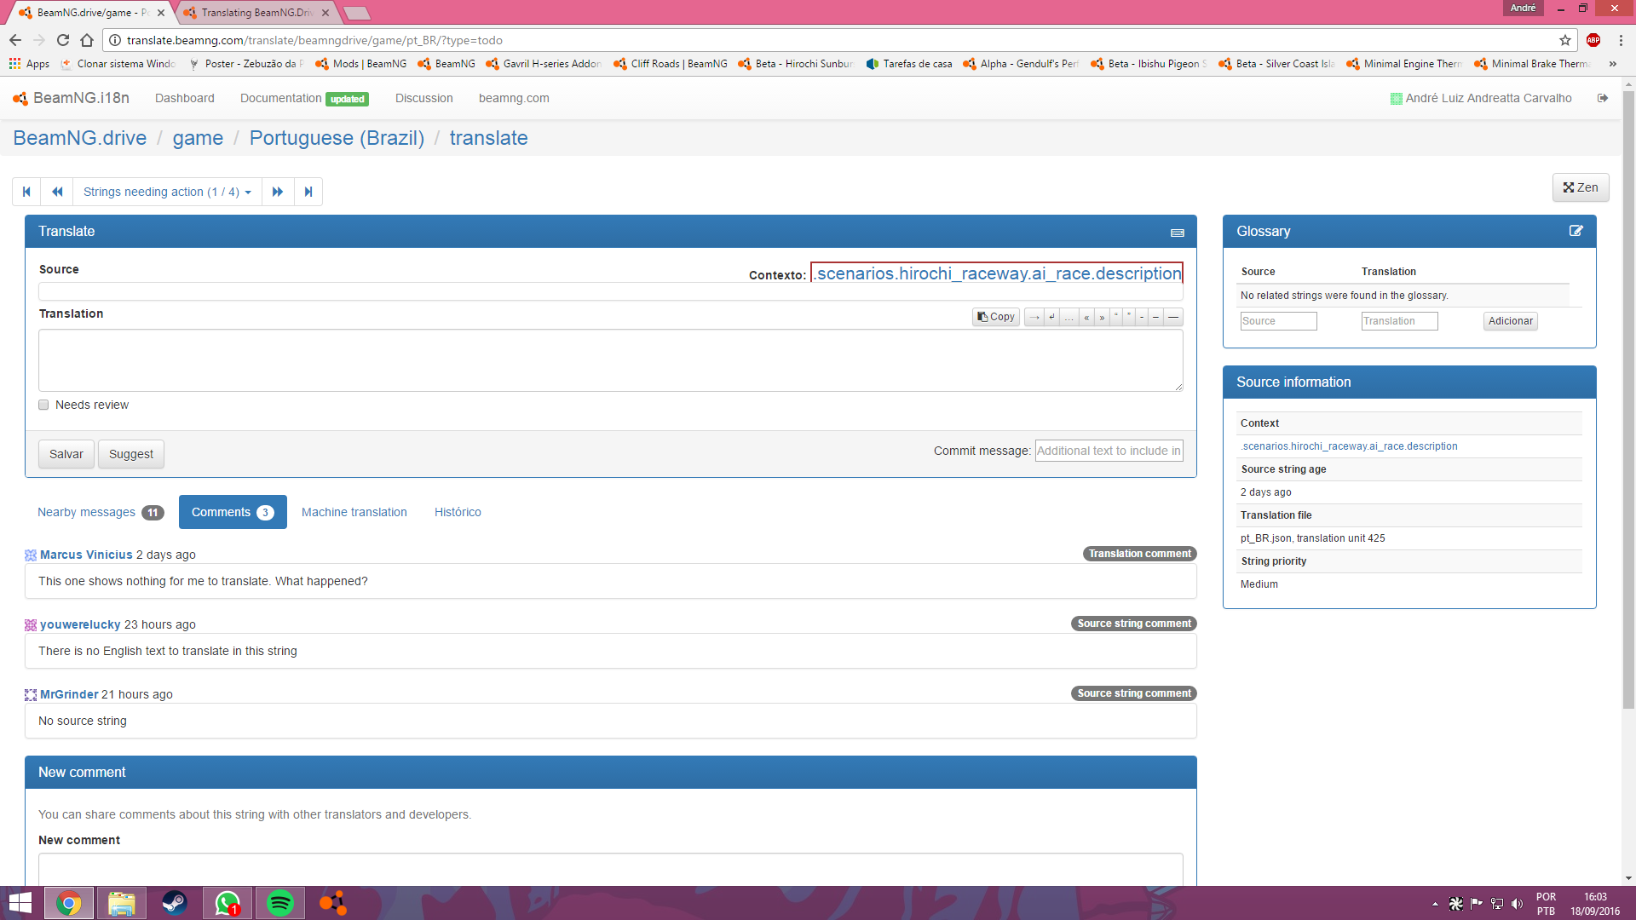
Task: Switch to Machine translation tab
Action: point(354,512)
